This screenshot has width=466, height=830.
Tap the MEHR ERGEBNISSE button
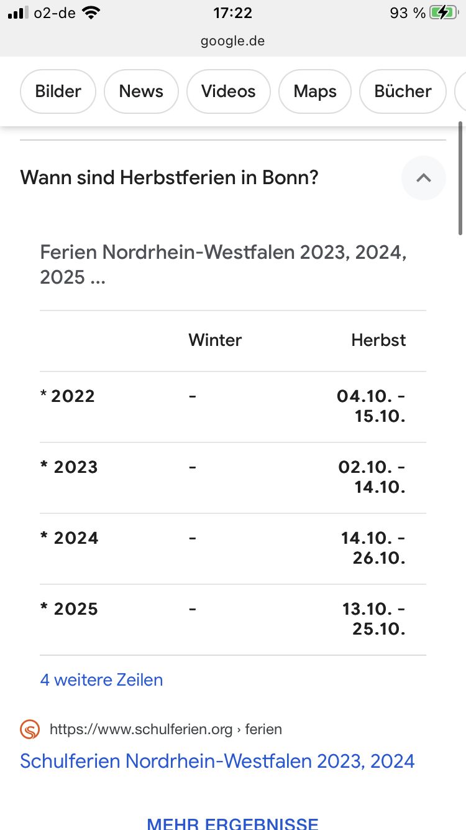232,823
